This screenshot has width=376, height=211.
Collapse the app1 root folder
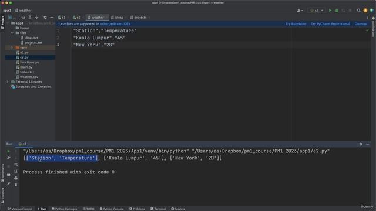pyautogui.click(x=8, y=23)
